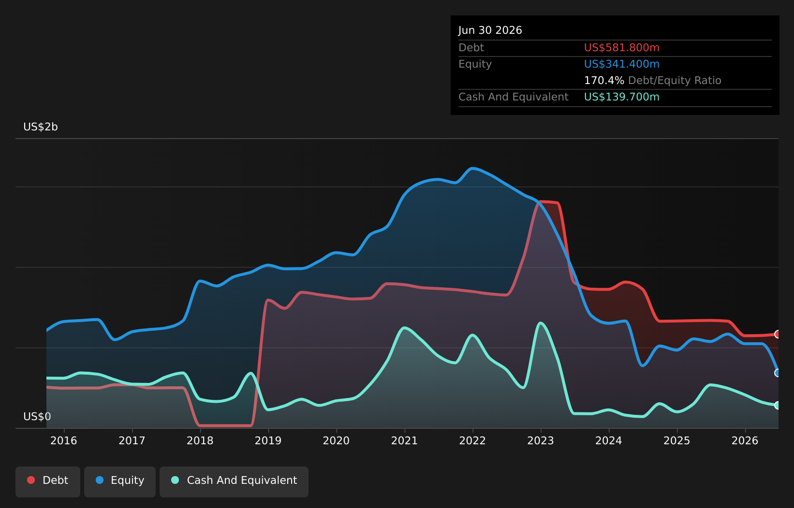794x508 pixels.
Task: Click Cash And Equivalent label in tooltip
Action: click(514, 97)
